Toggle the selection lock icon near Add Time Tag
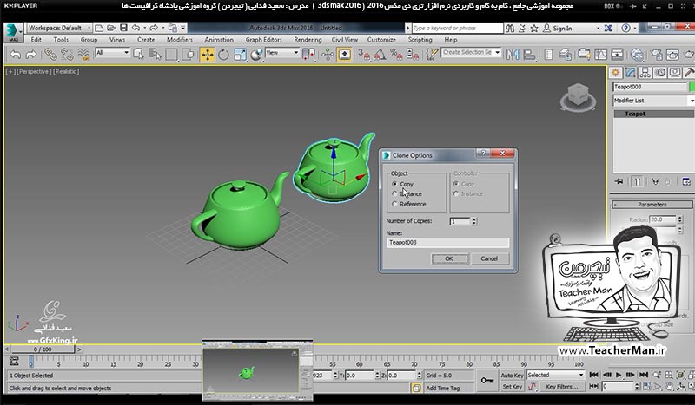The width and height of the screenshot is (695, 405). [x=417, y=389]
